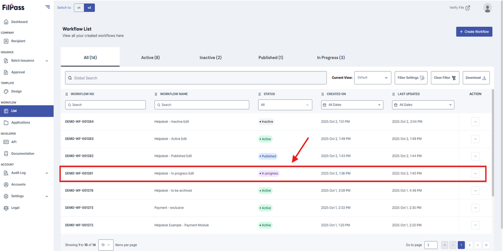This screenshot has height=251, width=503.
Task: Click the Verify File external link icon
Action: [468, 8]
